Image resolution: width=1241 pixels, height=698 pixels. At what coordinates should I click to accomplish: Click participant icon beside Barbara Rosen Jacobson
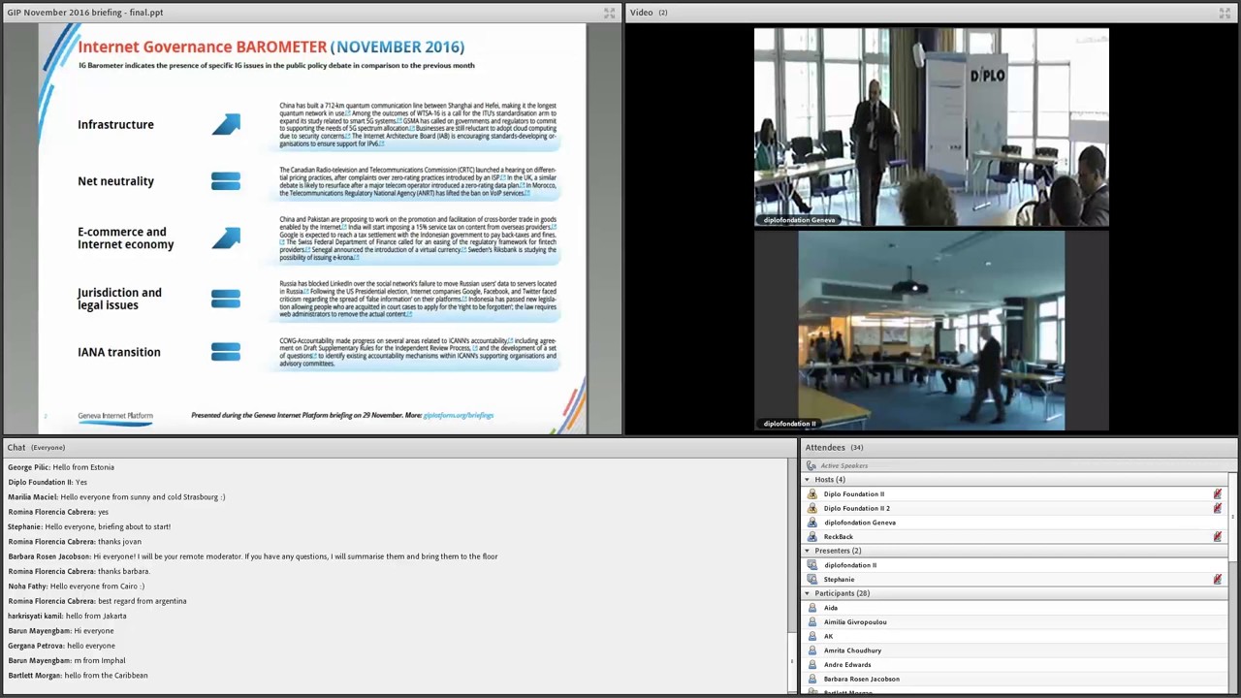[812, 679]
